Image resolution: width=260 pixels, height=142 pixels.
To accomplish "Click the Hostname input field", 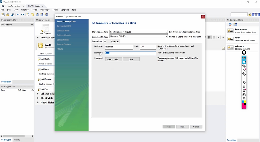I will point(119,47).
